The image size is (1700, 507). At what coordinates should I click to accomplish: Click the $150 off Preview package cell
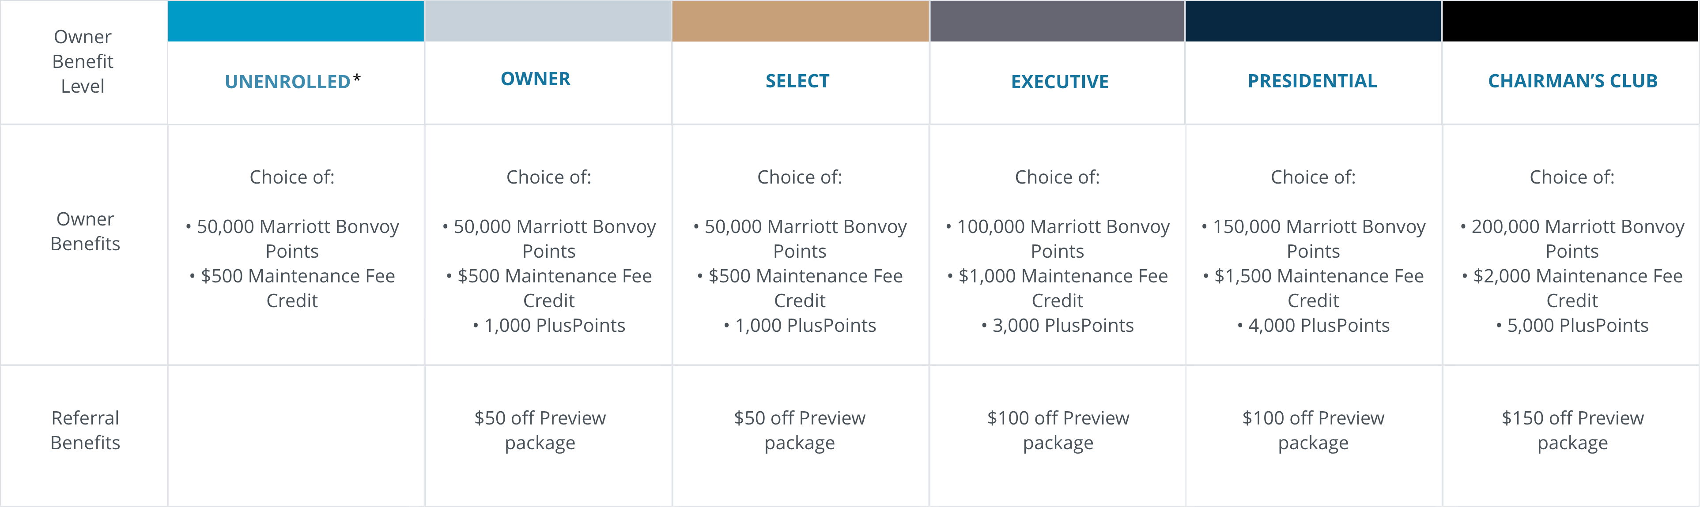pyautogui.click(x=1573, y=430)
